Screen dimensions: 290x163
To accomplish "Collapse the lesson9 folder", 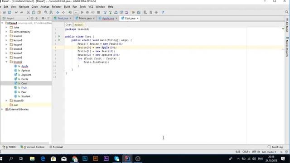I will [x=6, y=62].
